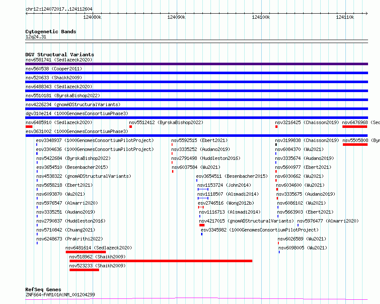Click nsv518962 (Shaikh2009) label
Screen dimensions: 380x304
click(x=97, y=257)
